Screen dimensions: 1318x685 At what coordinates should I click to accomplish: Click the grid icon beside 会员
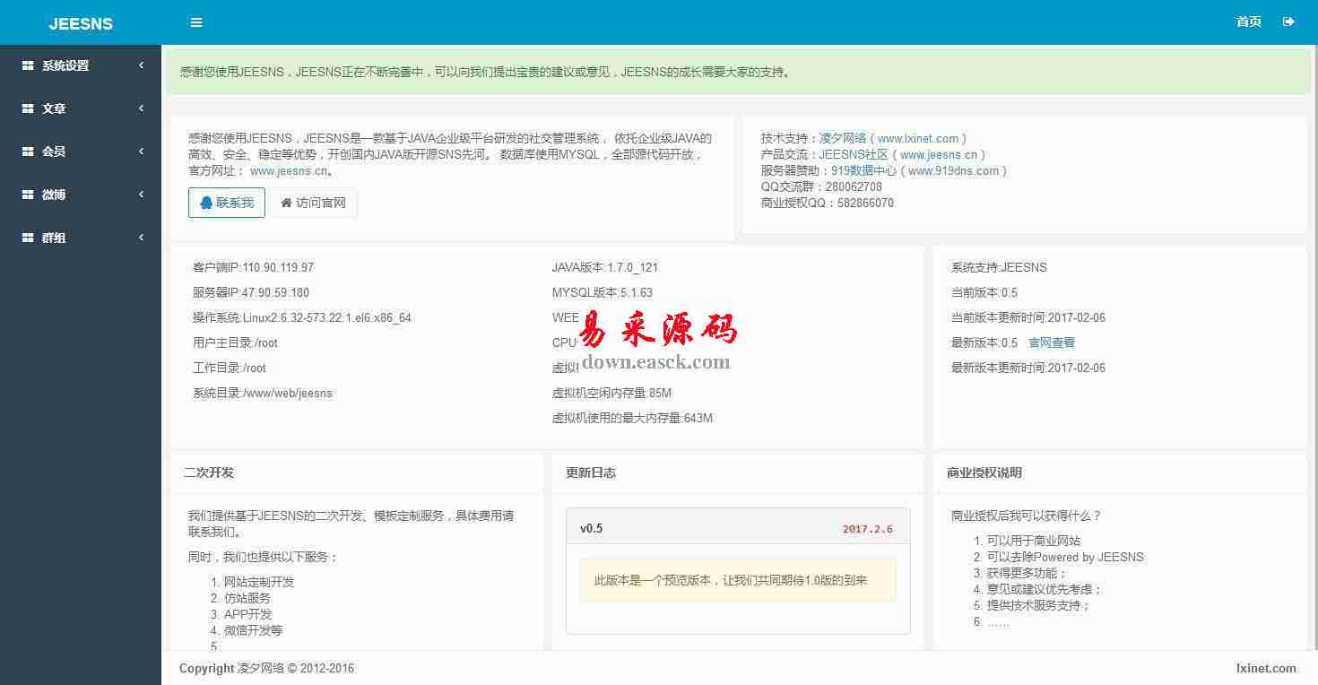tap(28, 152)
